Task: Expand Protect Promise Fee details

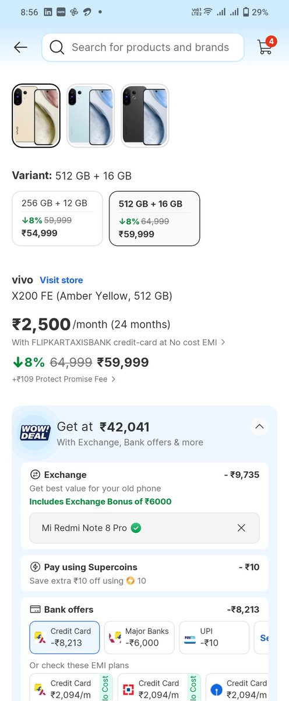Action: click(113, 379)
